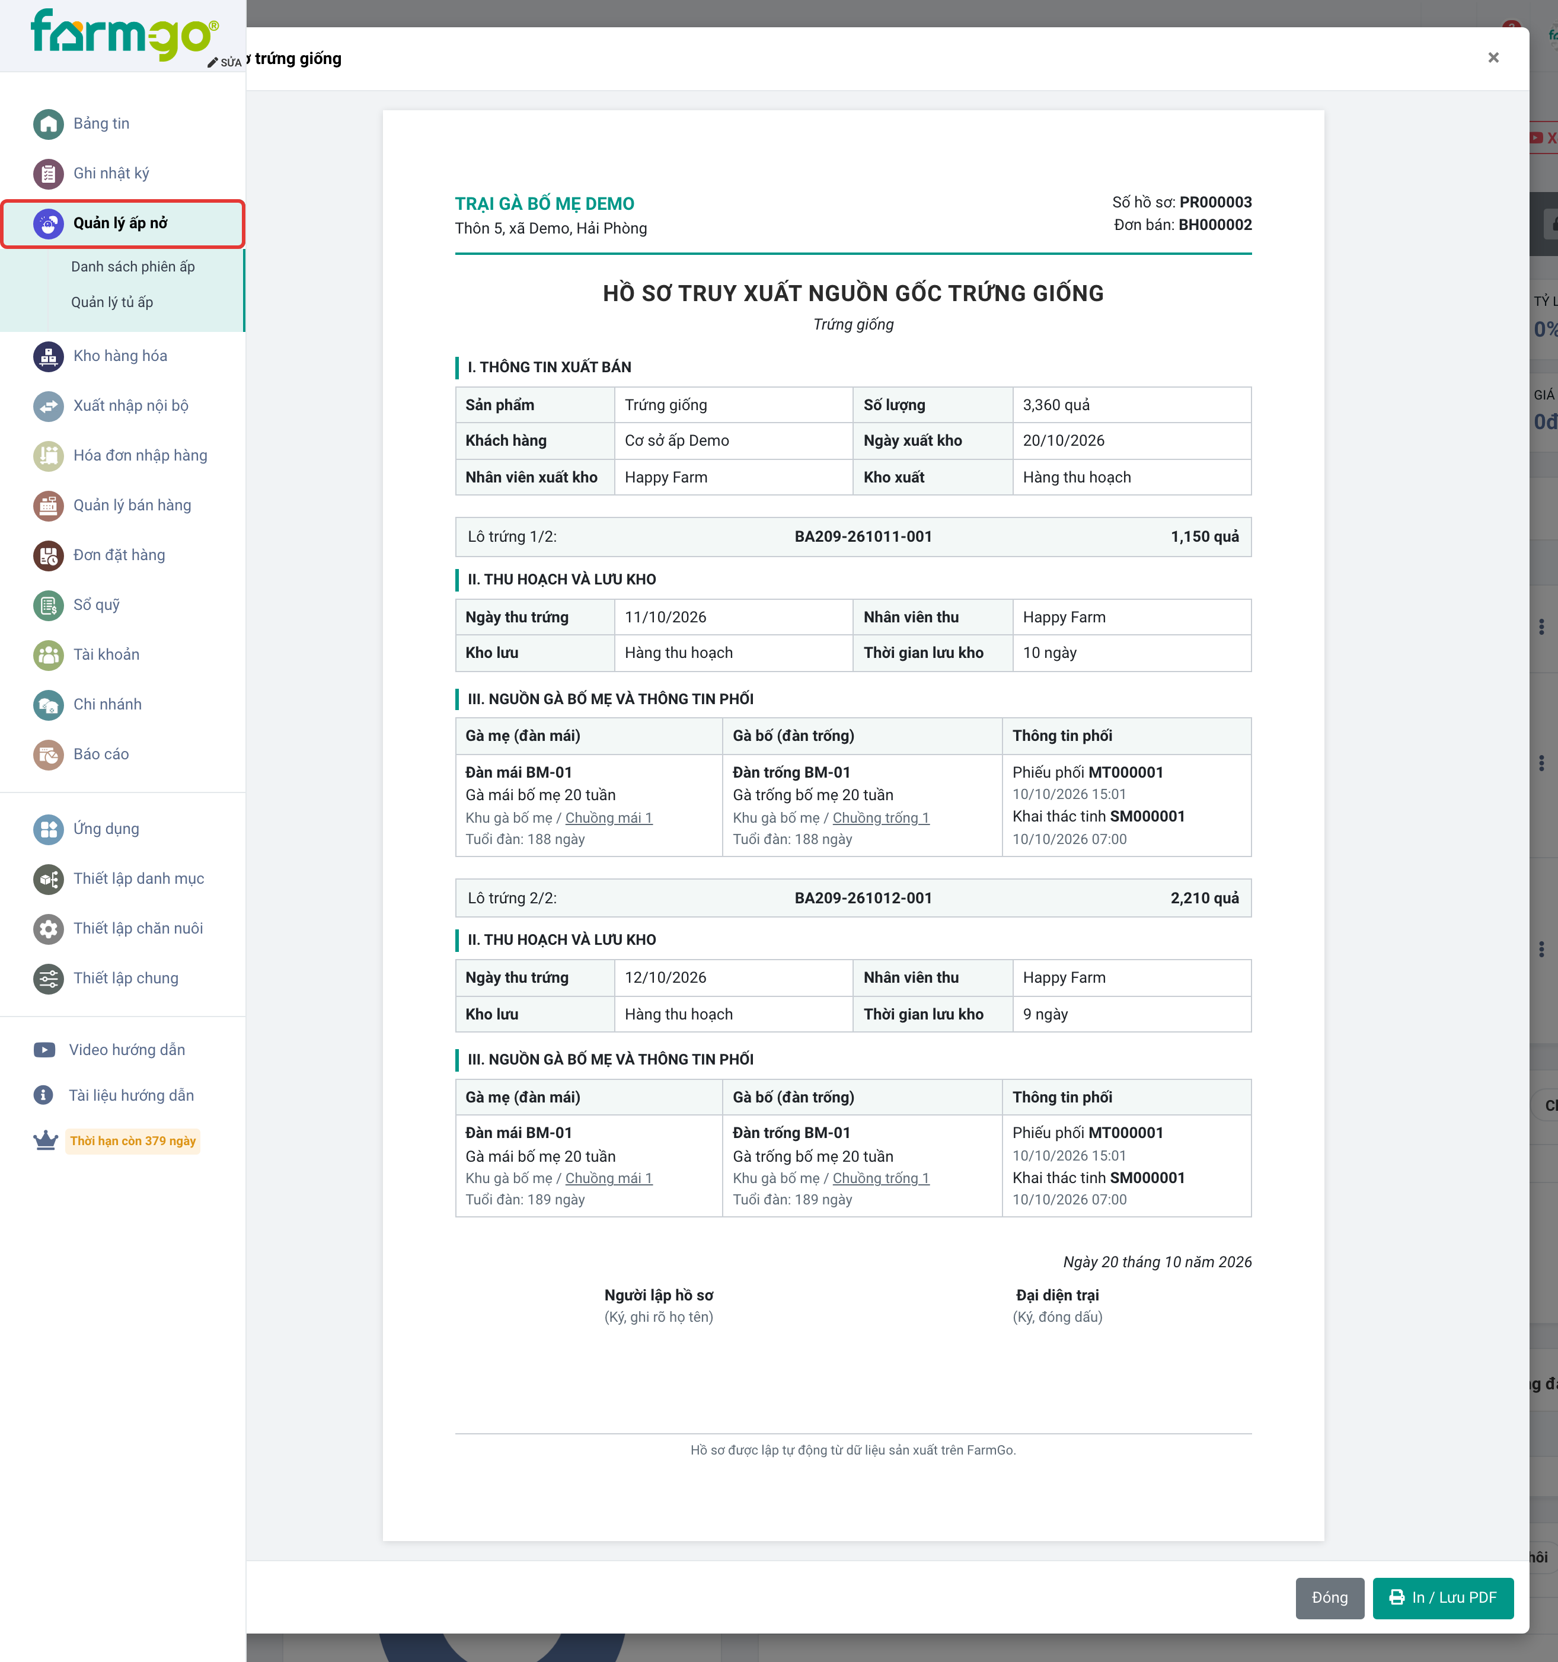This screenshot has width=1558, height=1662.
Task: Click the Sổ quỹ ledger icon
Action: tap(49, 605)
